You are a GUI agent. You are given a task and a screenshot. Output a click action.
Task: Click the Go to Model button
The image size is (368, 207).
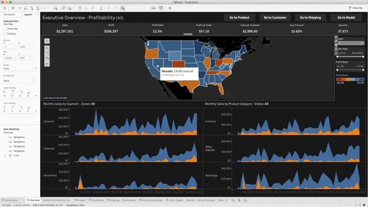346,17
